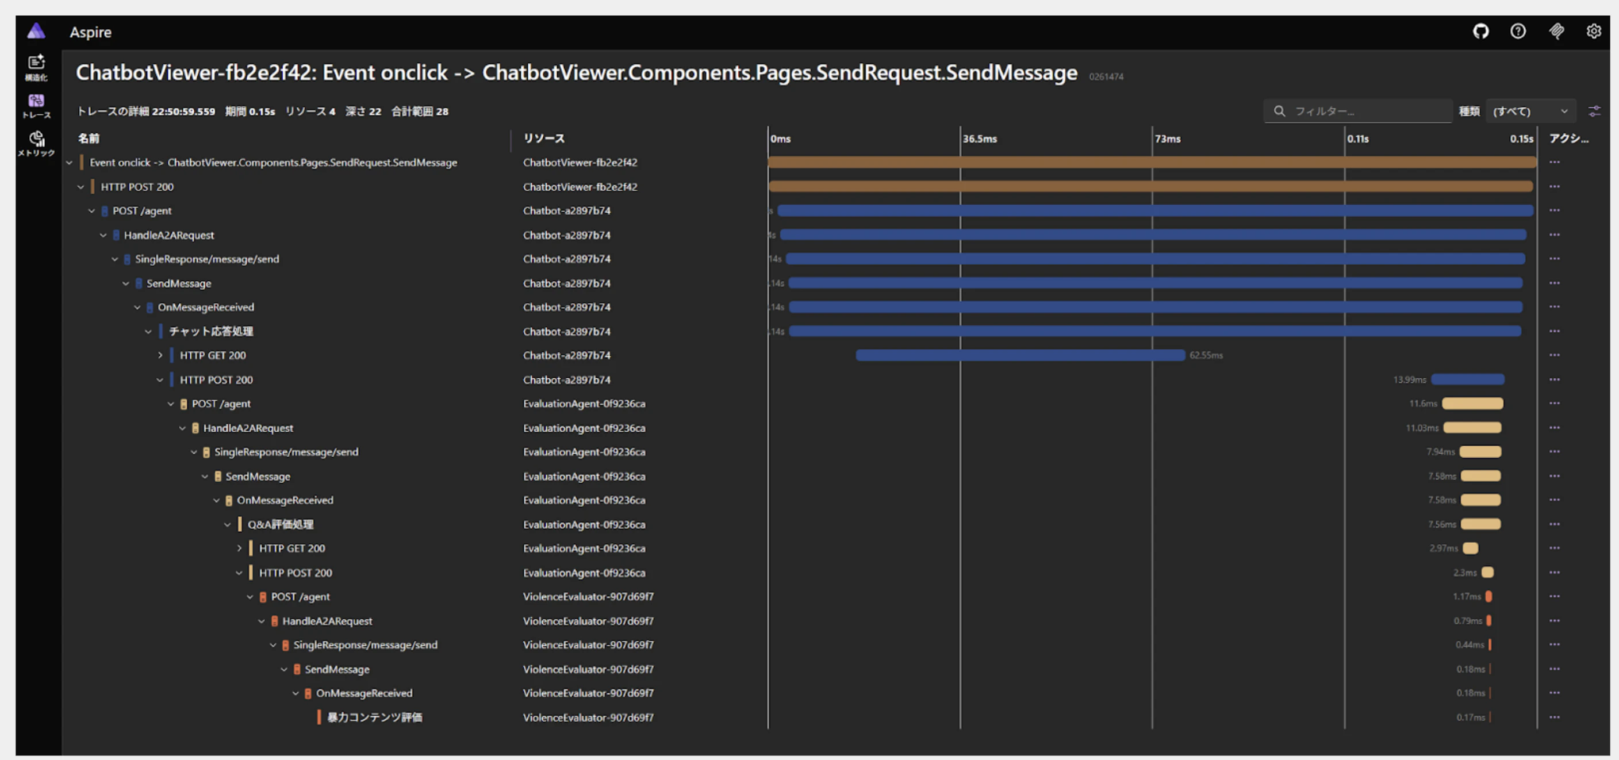Open the view options icon beside type dropdown
1619x760 pixels.
[1594, 112]
